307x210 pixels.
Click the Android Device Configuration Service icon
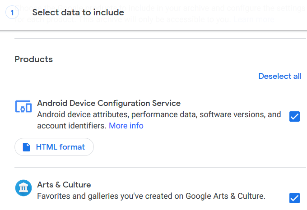tap(23, 107)
